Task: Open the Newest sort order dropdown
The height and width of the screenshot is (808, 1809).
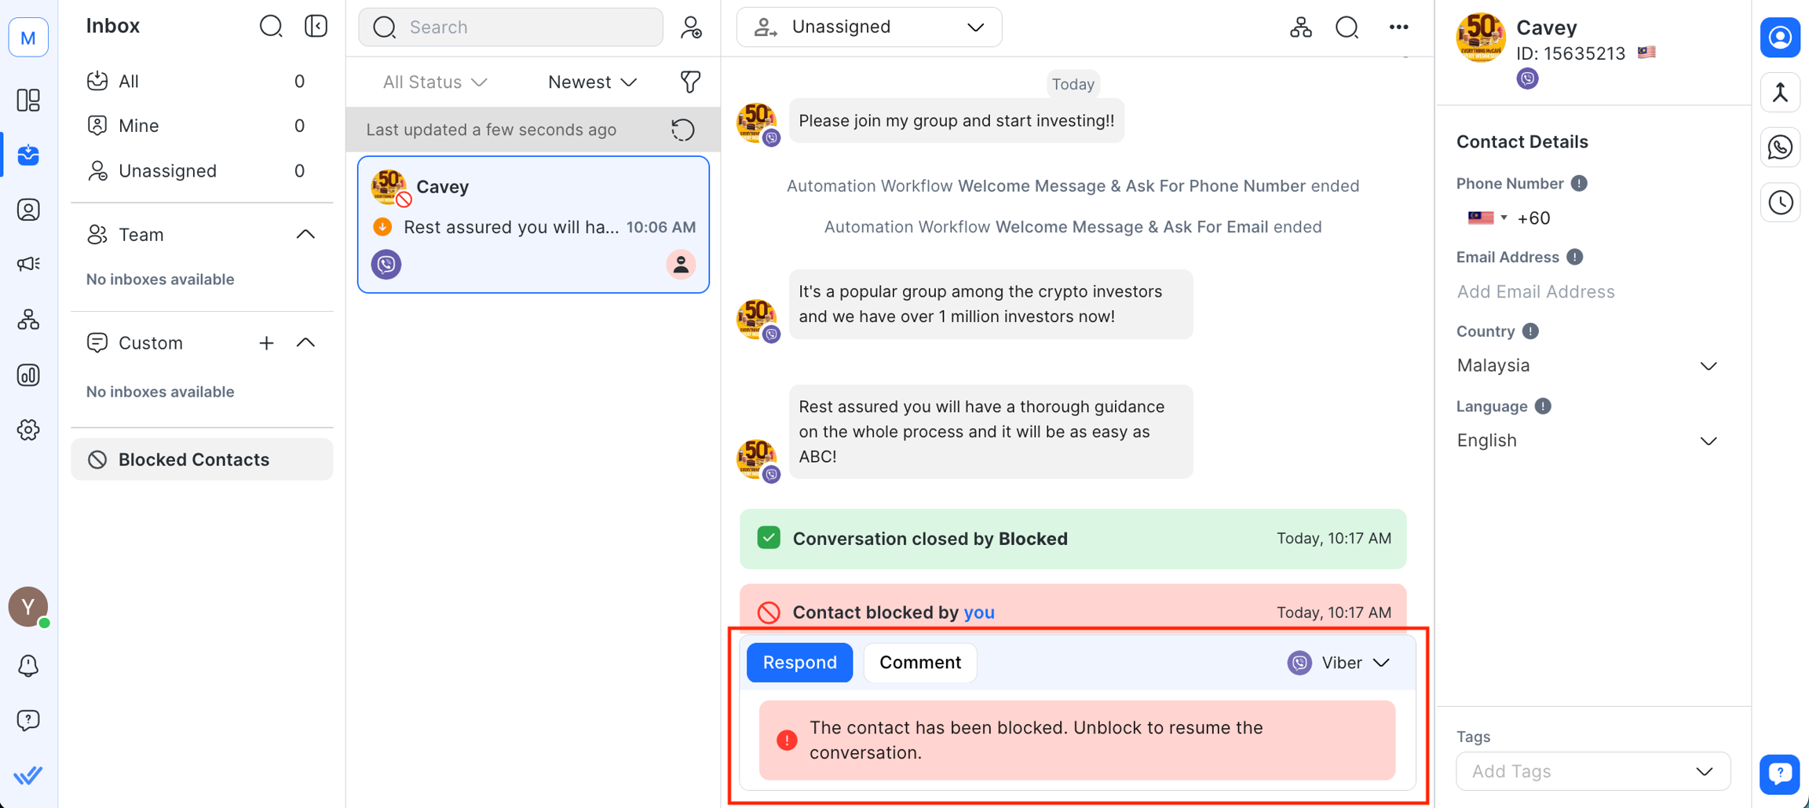Action: (592, 82)
